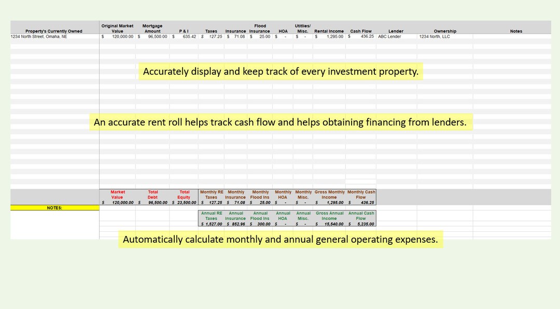
Task: Click the 1234 North Street, Omaha, NE cell
Action: click(x=38, y=37)
